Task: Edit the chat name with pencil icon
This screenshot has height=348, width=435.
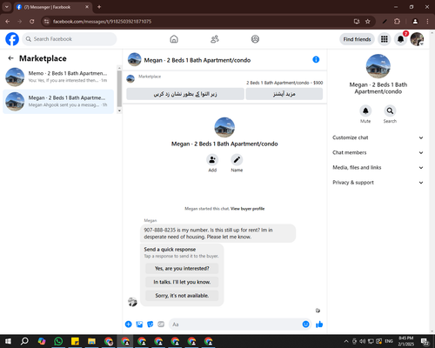Action: pyautogui.click(x=237, y=159)
